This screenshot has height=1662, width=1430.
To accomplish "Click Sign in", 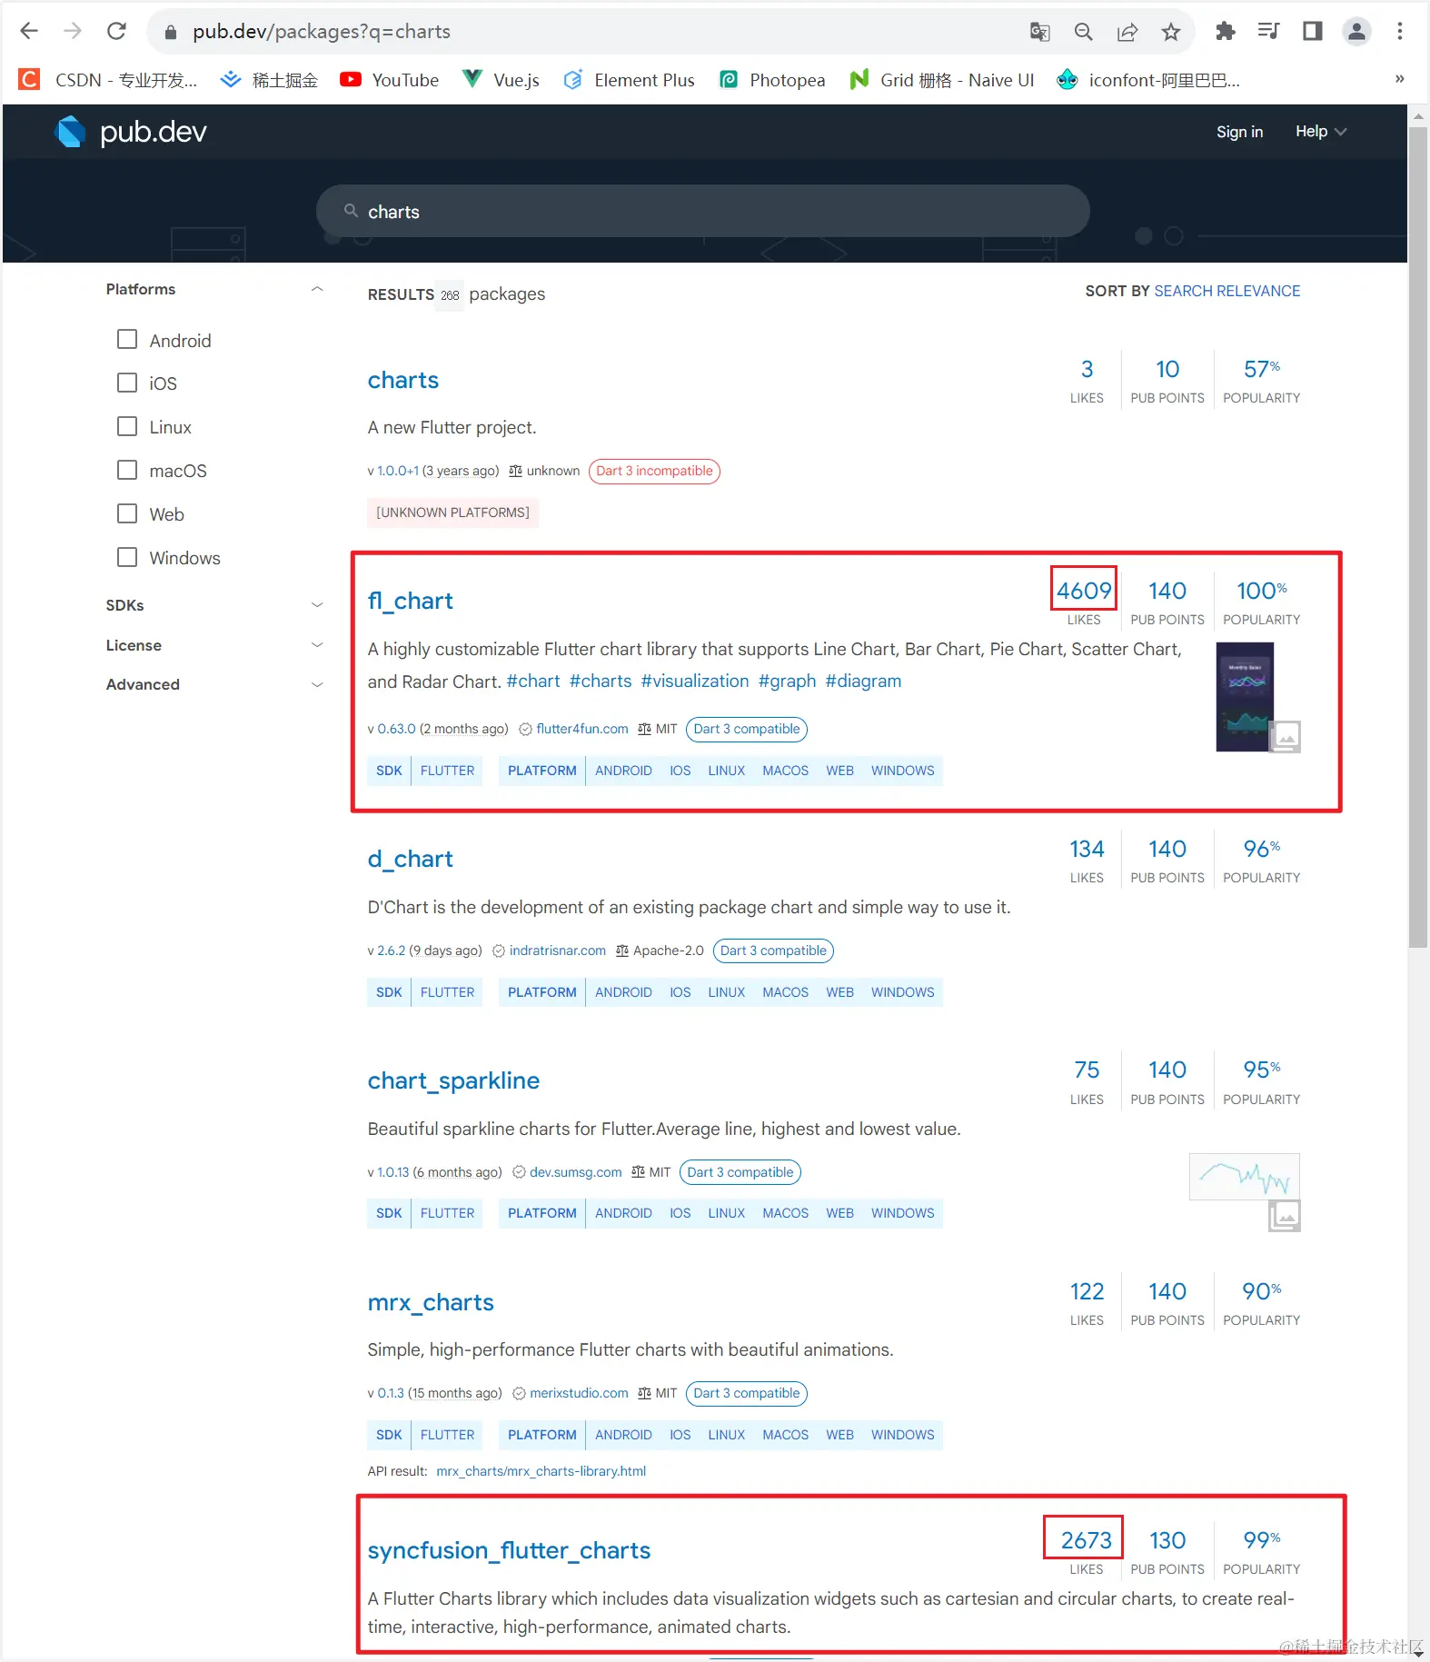I will click(1239, 132).
